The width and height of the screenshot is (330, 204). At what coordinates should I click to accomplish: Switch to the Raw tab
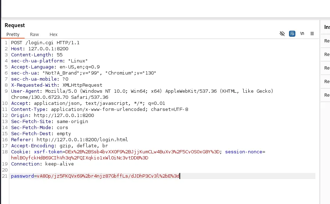click(34, 35)
